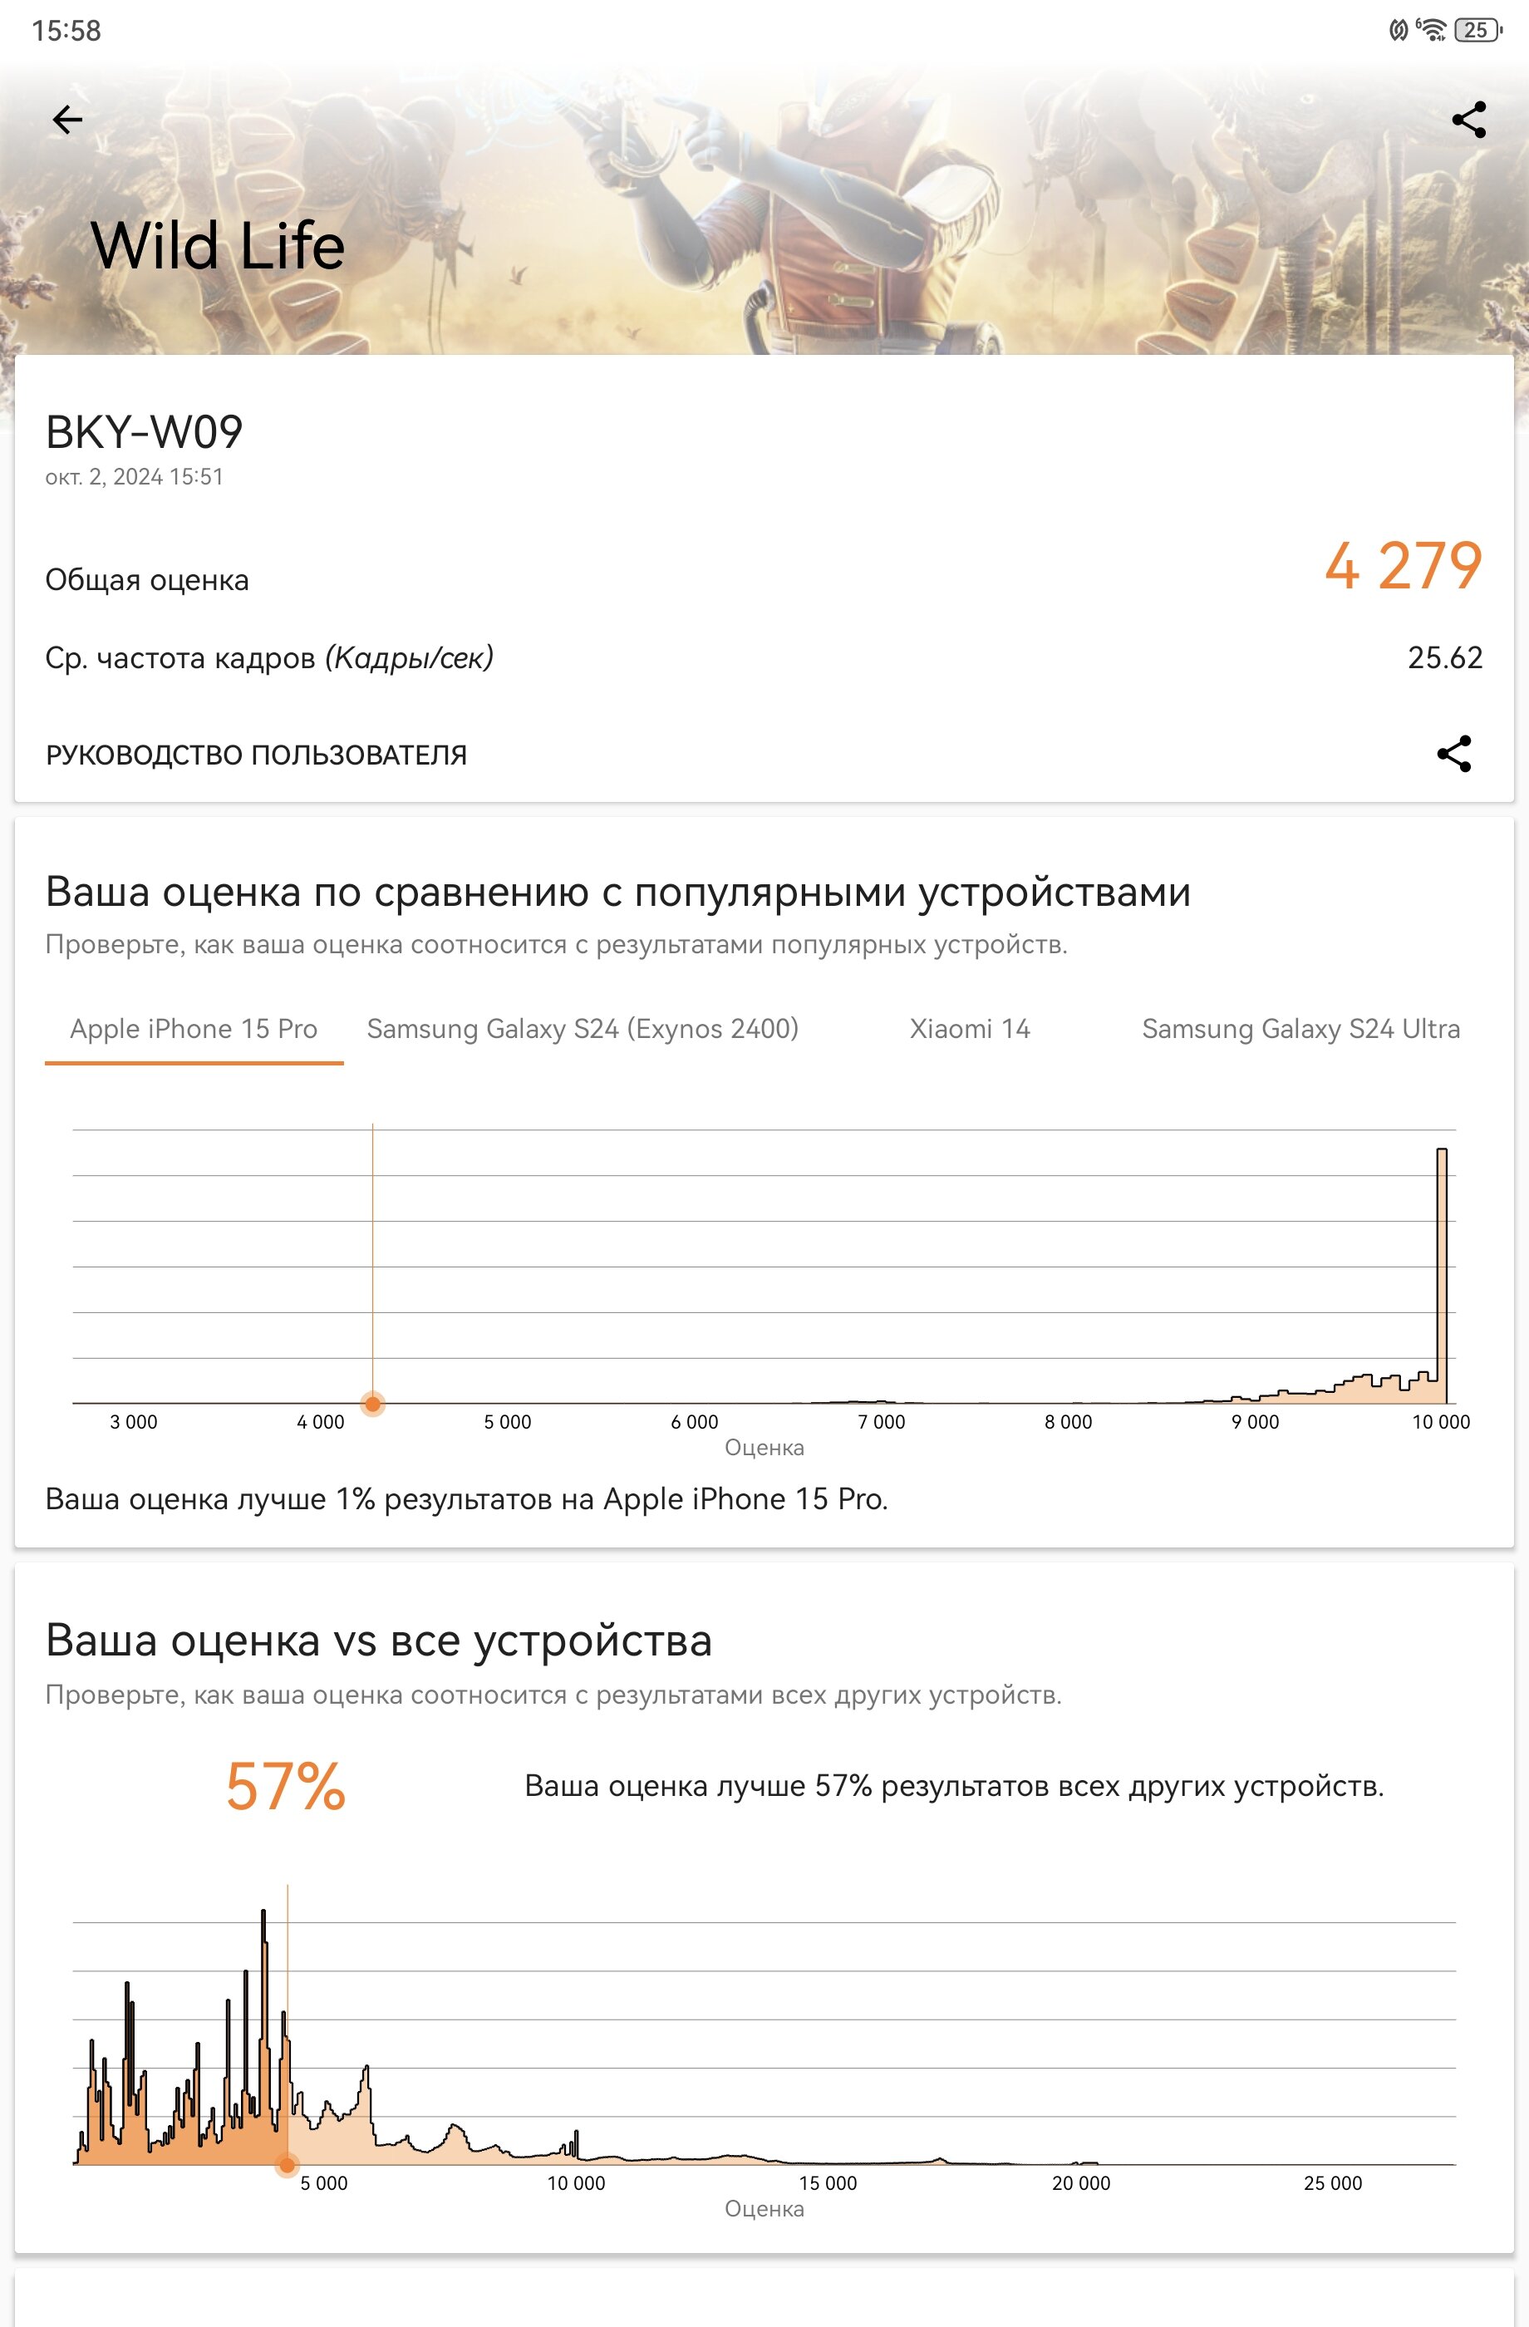Open the Xiaomi 14 comparison tab

[x=970, y=1029]
